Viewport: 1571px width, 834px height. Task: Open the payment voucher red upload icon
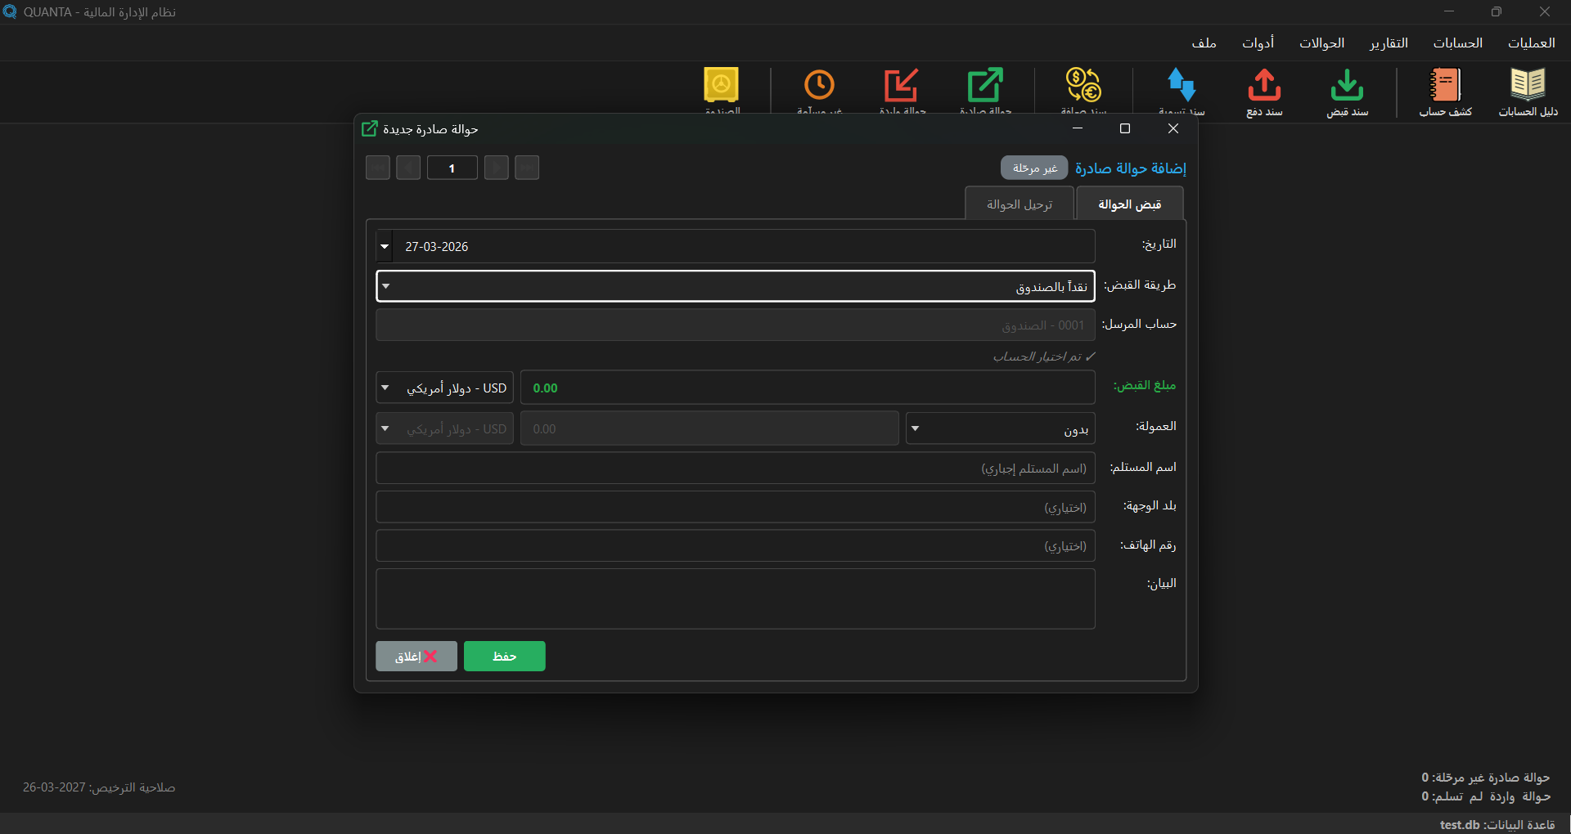click(x=1264, y=85)
